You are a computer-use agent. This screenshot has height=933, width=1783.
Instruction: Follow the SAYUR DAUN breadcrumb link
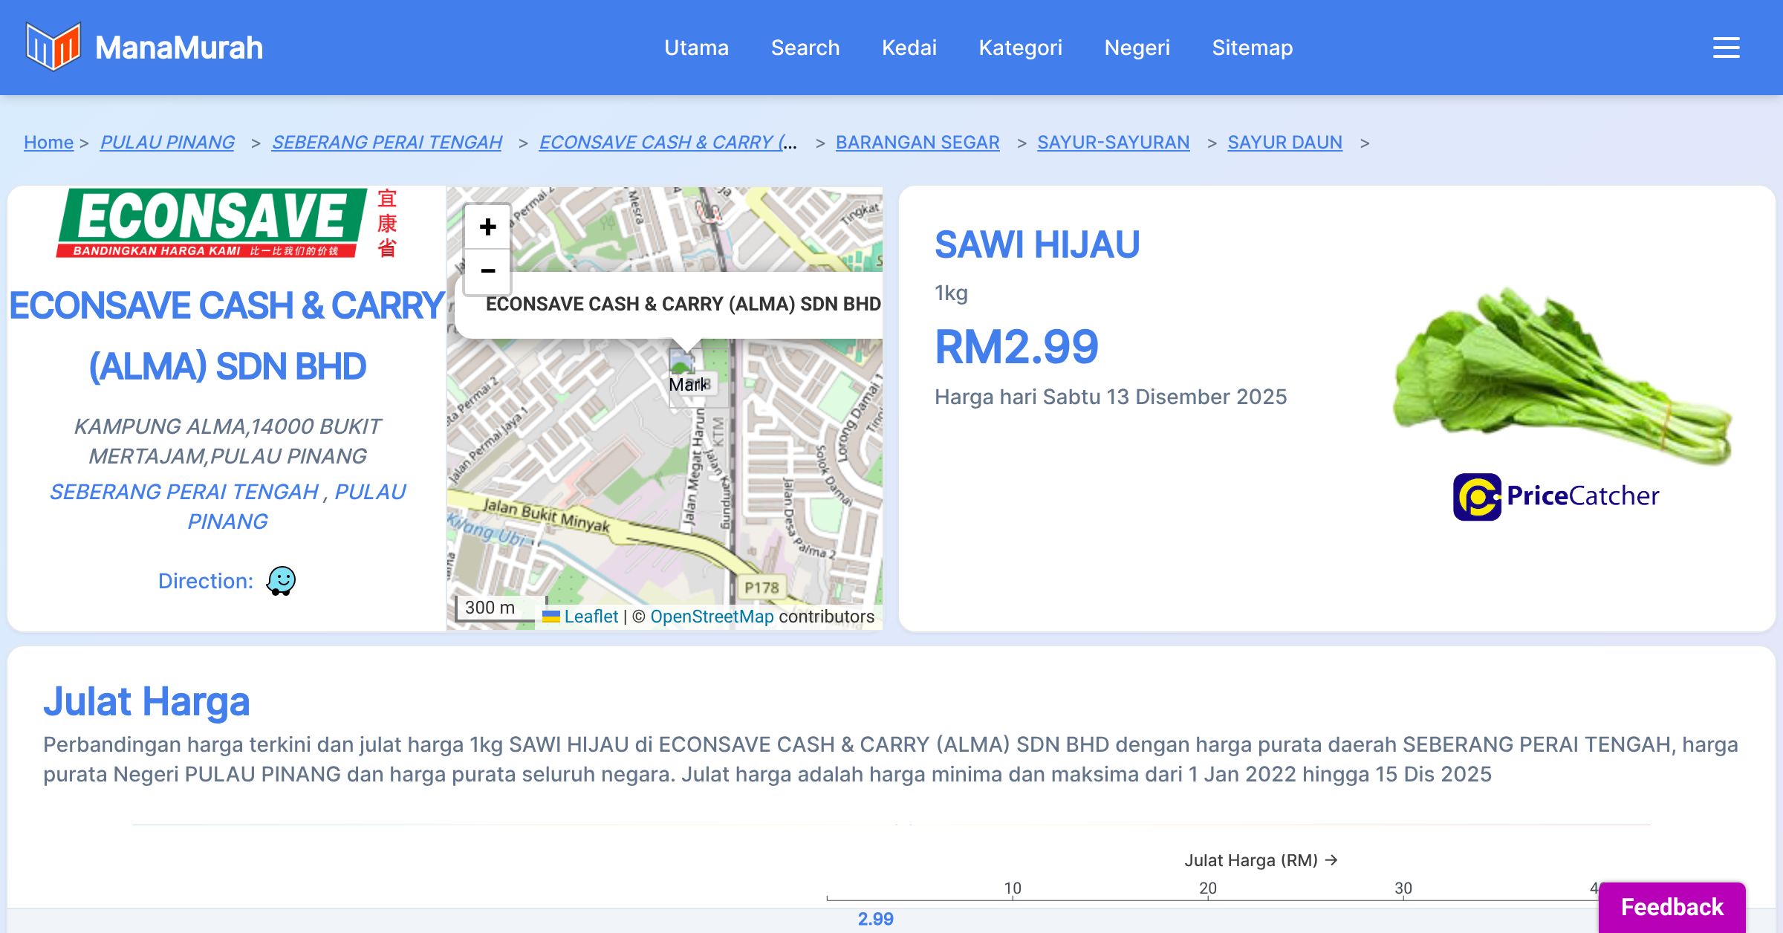tap(1285, 142)
